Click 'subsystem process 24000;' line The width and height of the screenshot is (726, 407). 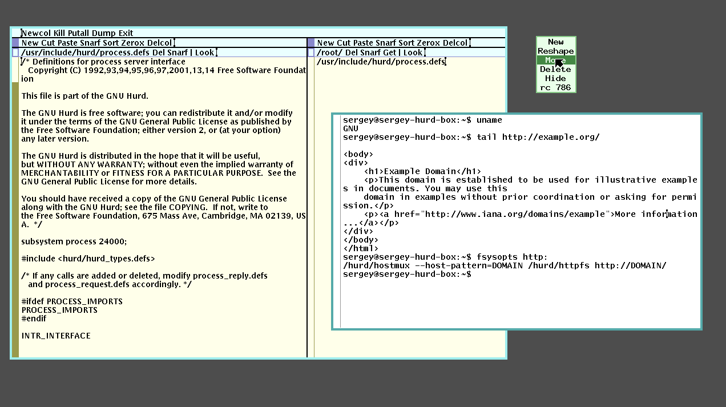[x=74, y=241]
